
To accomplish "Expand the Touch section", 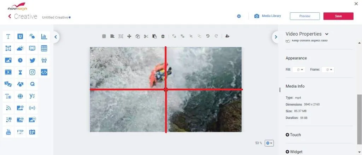I will click(293, 135).
